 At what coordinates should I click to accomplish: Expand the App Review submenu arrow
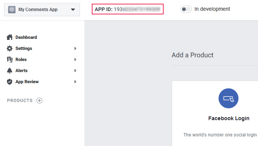pos(75,82)
